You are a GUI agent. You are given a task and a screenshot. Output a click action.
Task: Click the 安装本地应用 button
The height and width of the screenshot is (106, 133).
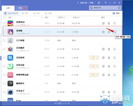click(11, 13)
